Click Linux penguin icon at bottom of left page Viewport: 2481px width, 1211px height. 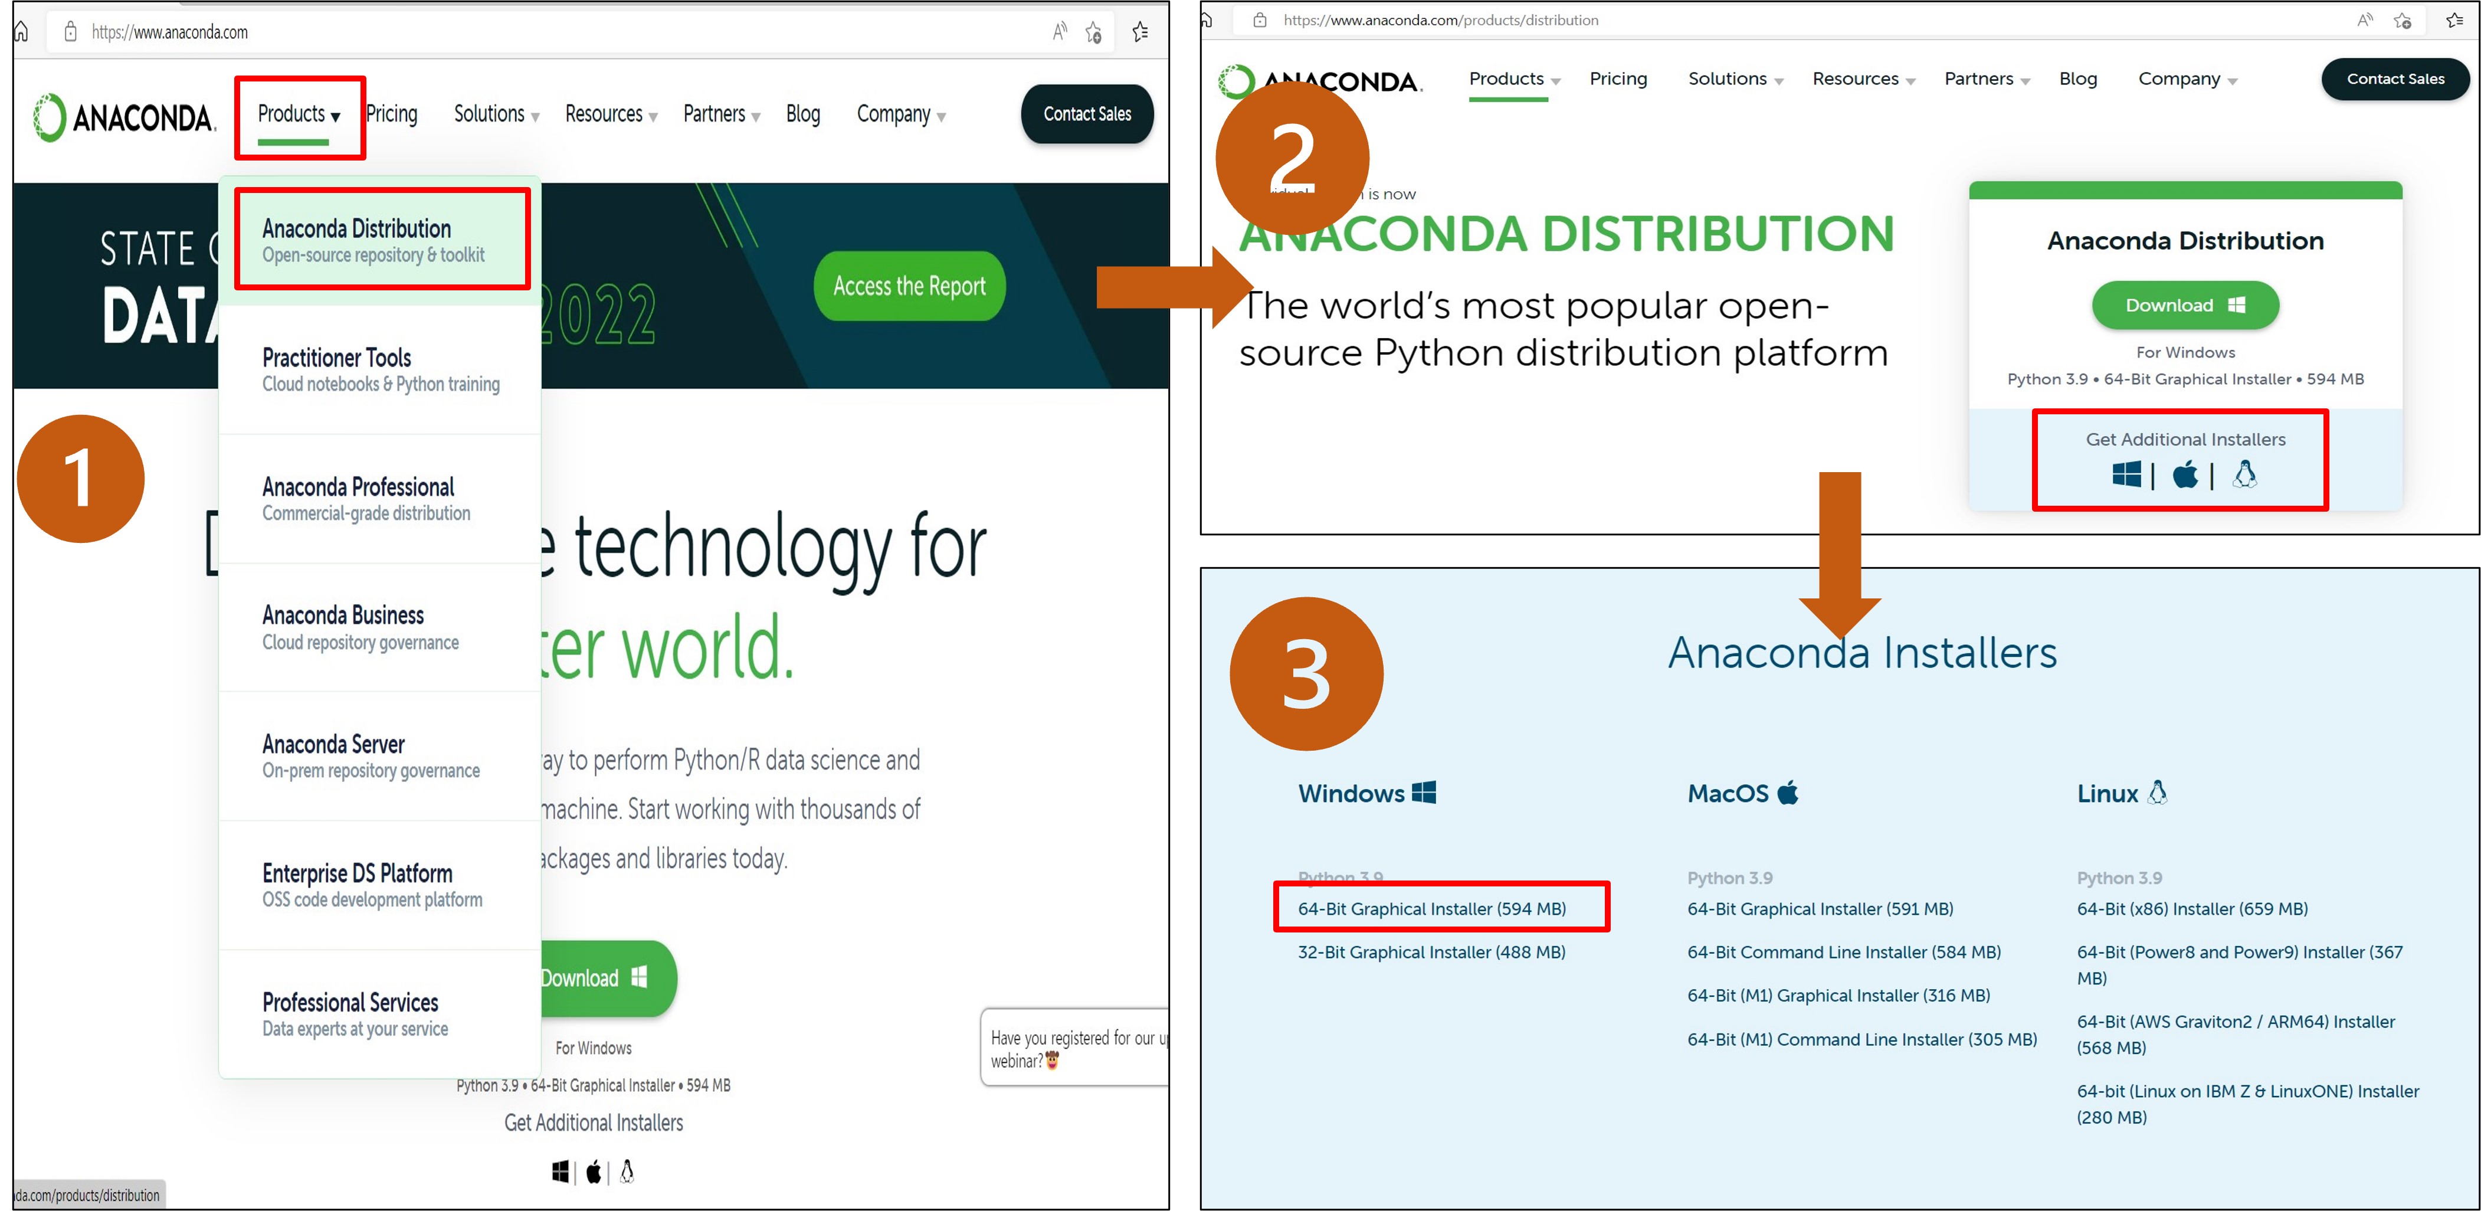click(x=627, y=1170)
